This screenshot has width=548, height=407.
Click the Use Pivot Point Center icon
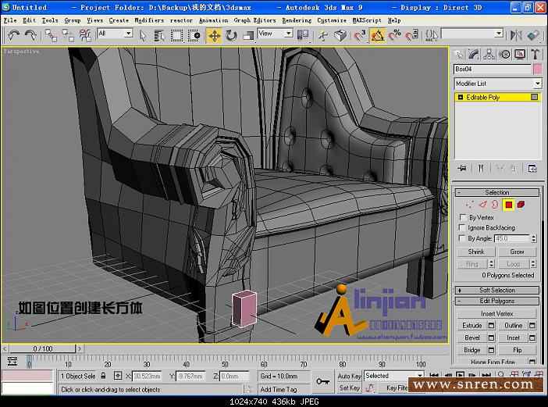pyautogui.click(x=303, y=35)
